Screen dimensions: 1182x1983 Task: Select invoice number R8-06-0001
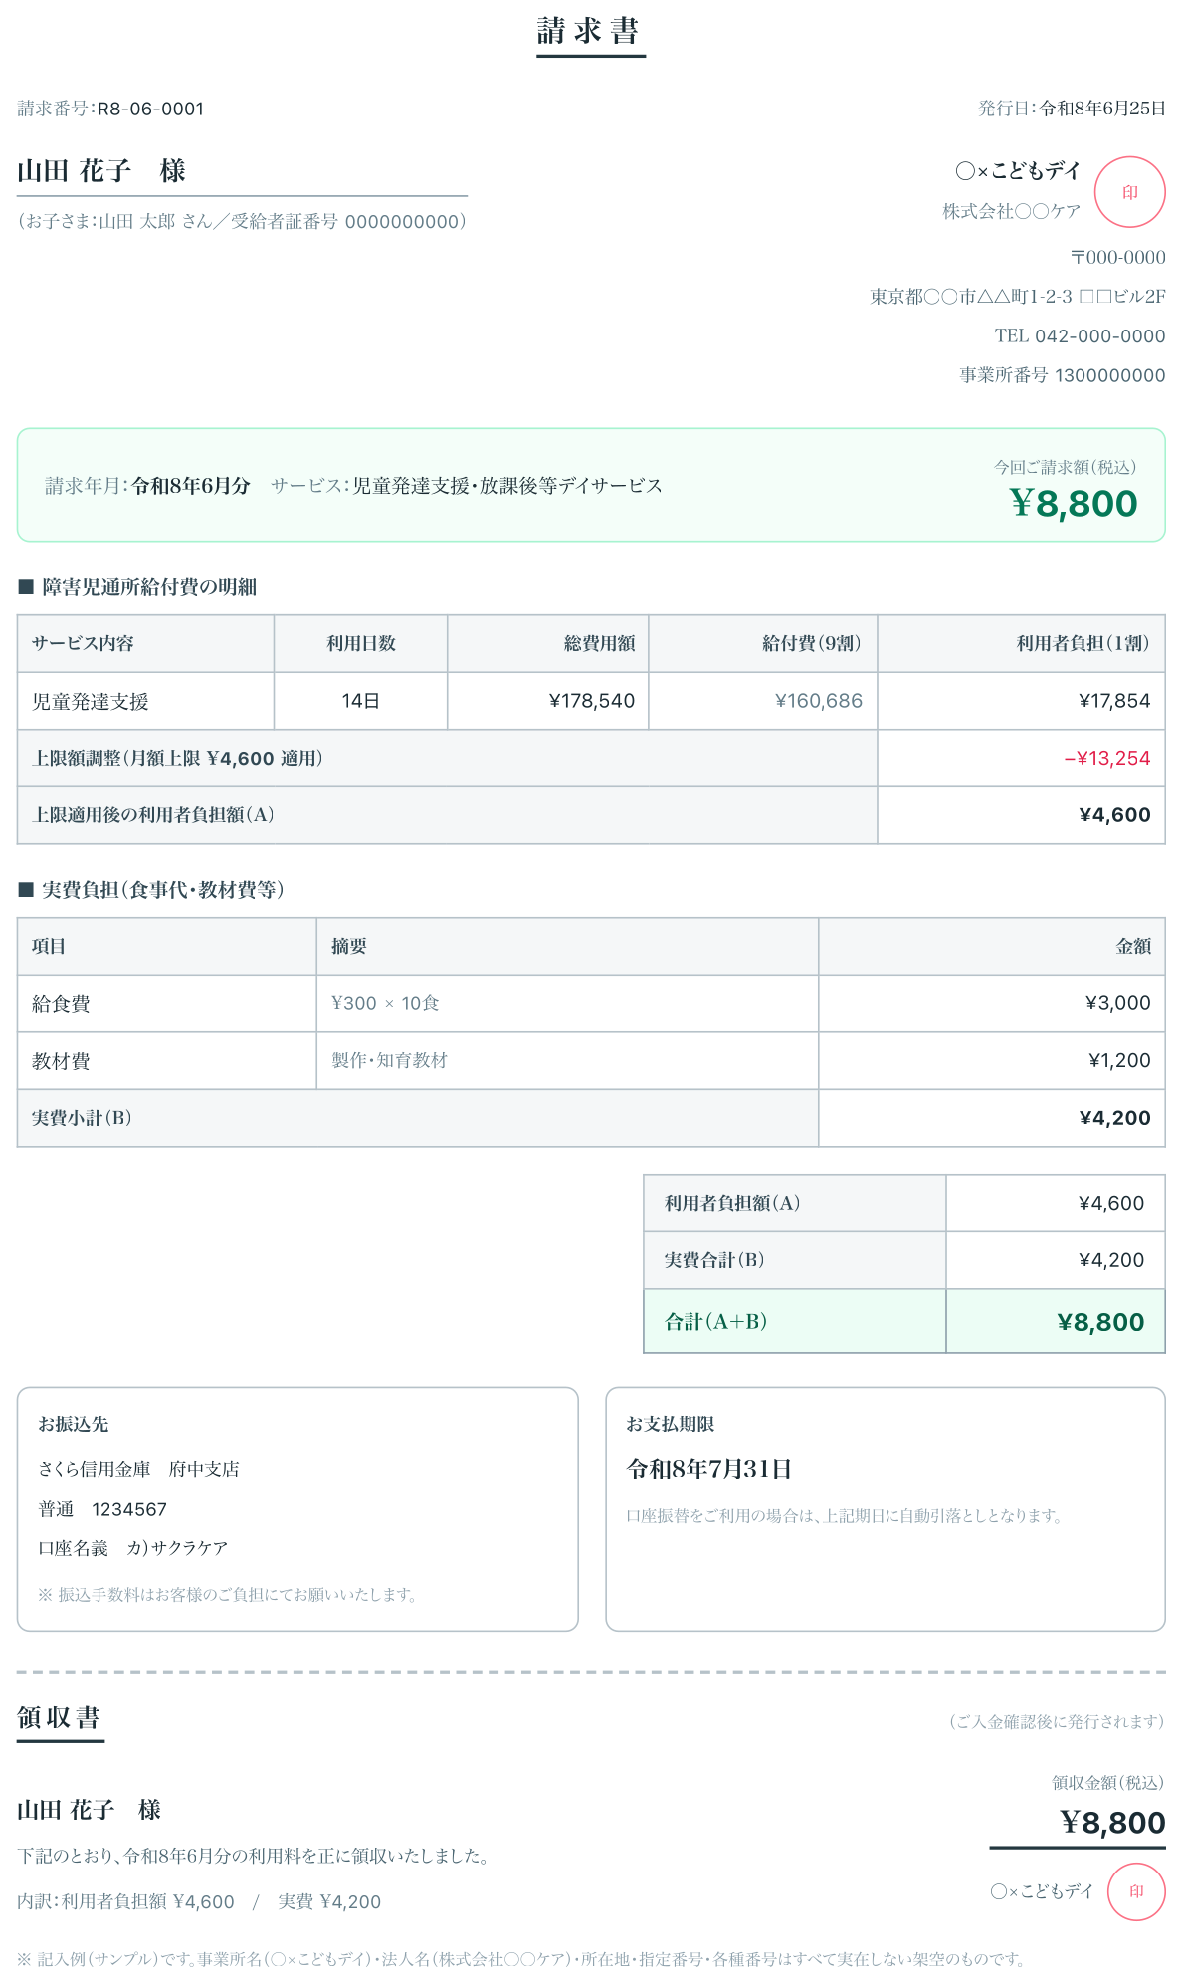click(x=150, y=109)
